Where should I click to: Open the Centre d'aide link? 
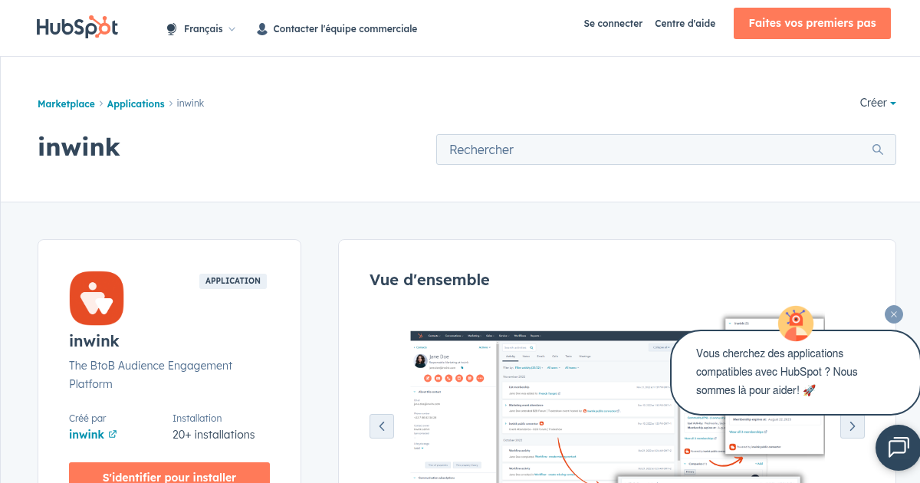(x=685, y=24)
